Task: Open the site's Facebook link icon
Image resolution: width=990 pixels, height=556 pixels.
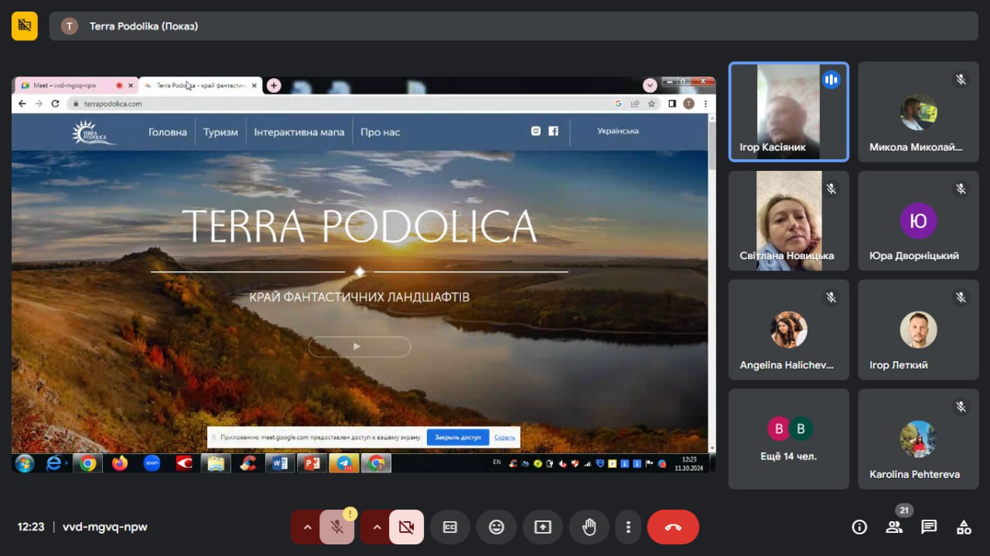Action: pyautogui.click(x=554, y=131)
